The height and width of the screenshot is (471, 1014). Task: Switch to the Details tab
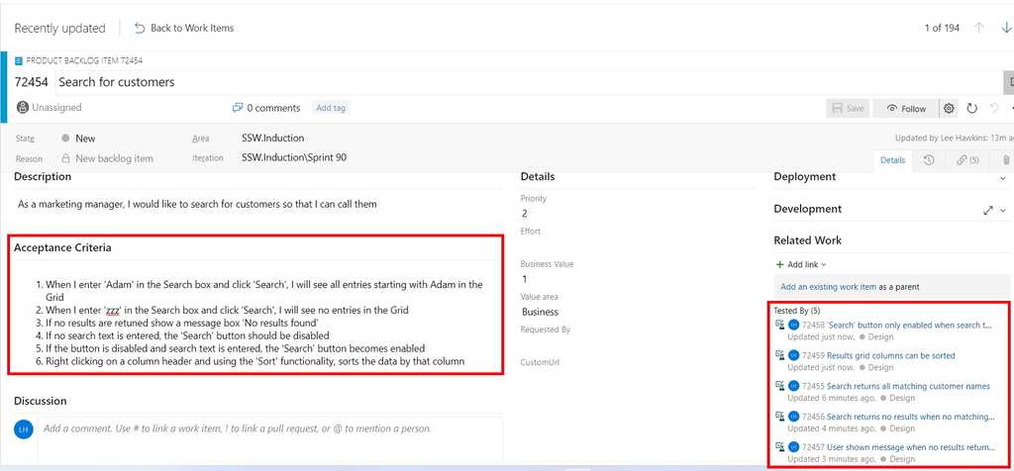point(892,159)
